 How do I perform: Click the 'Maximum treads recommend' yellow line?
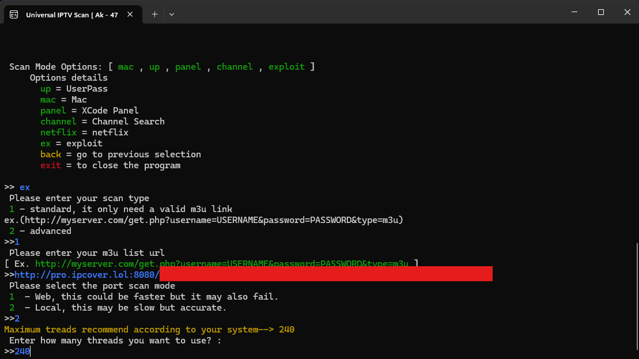[149, 330]
